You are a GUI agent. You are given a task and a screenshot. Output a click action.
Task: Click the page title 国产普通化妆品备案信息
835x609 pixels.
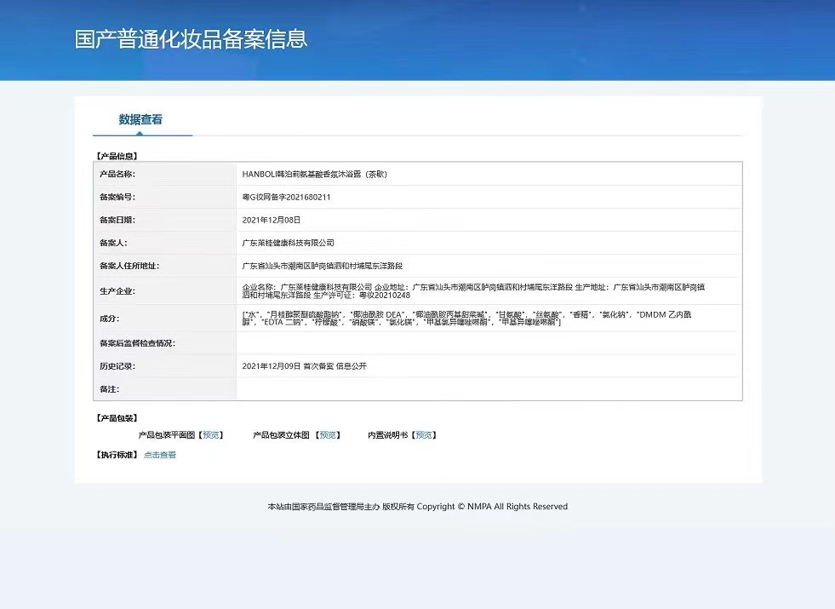(191, 39)
